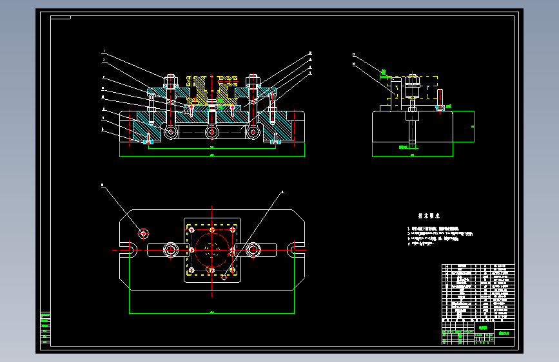Click the front view inner mounting-hole dimension line
The width and height of the screenshot is (559, 362).
[x=211, y=148]
